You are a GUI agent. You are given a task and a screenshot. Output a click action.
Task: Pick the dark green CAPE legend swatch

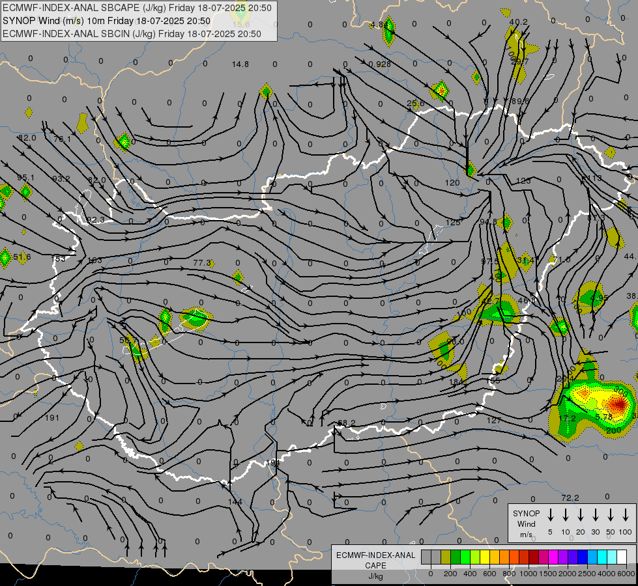coord(456,557)
